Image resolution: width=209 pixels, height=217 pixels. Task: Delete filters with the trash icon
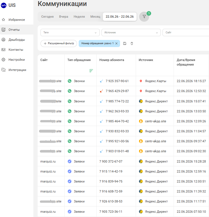(132, 43)
